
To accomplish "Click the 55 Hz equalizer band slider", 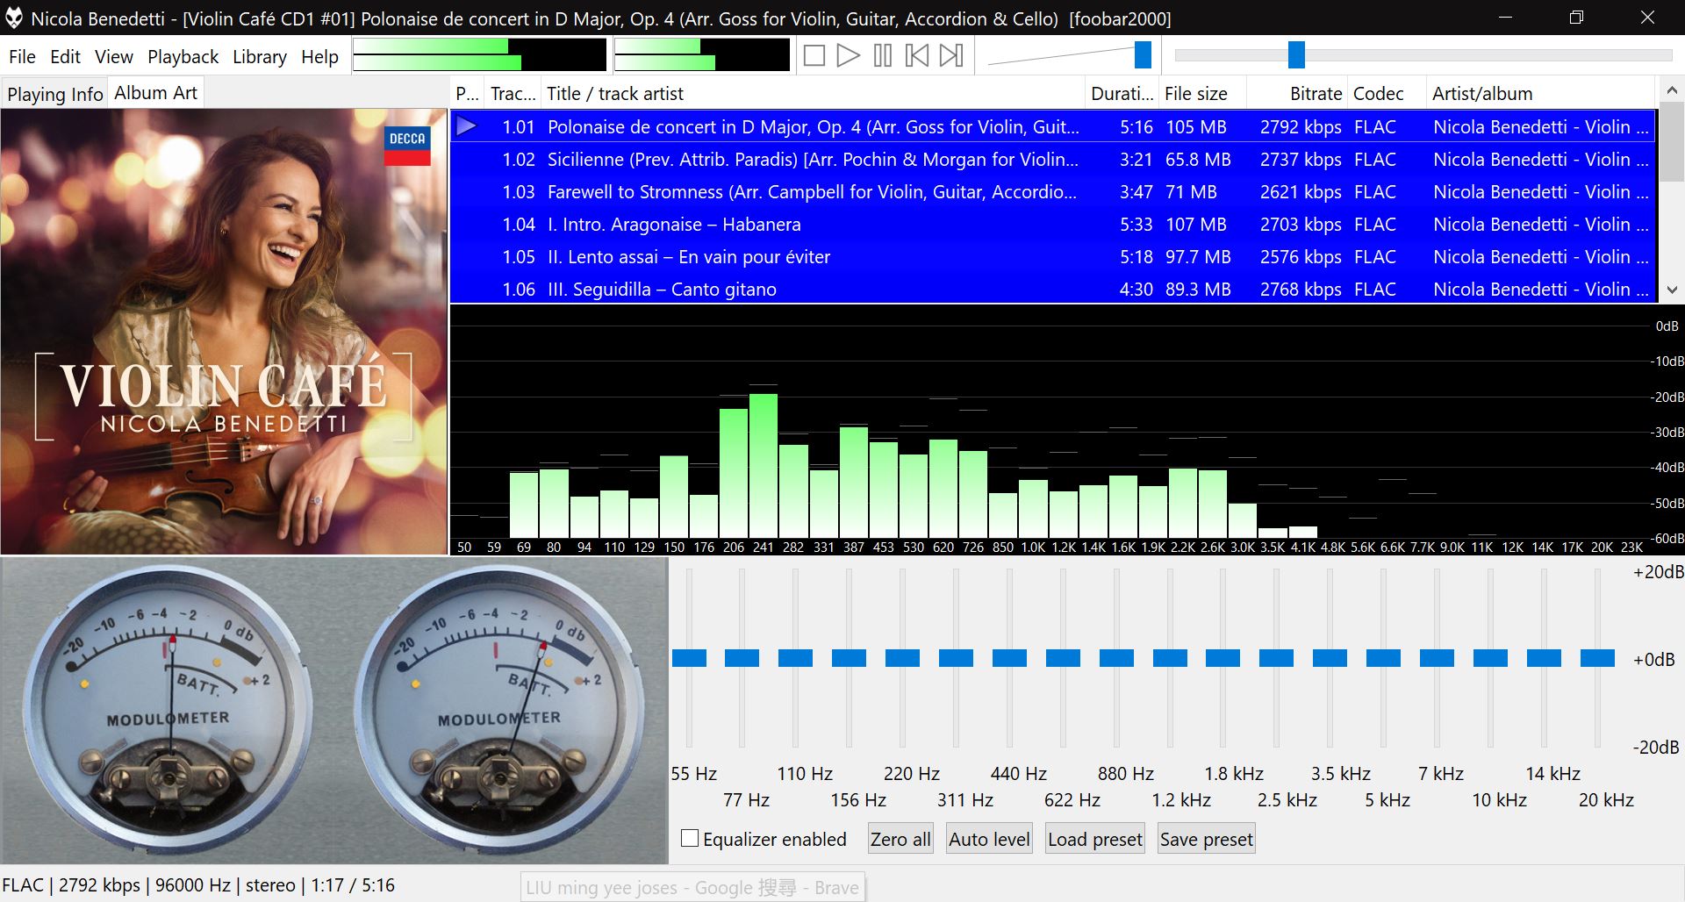I will coord(690,658).
